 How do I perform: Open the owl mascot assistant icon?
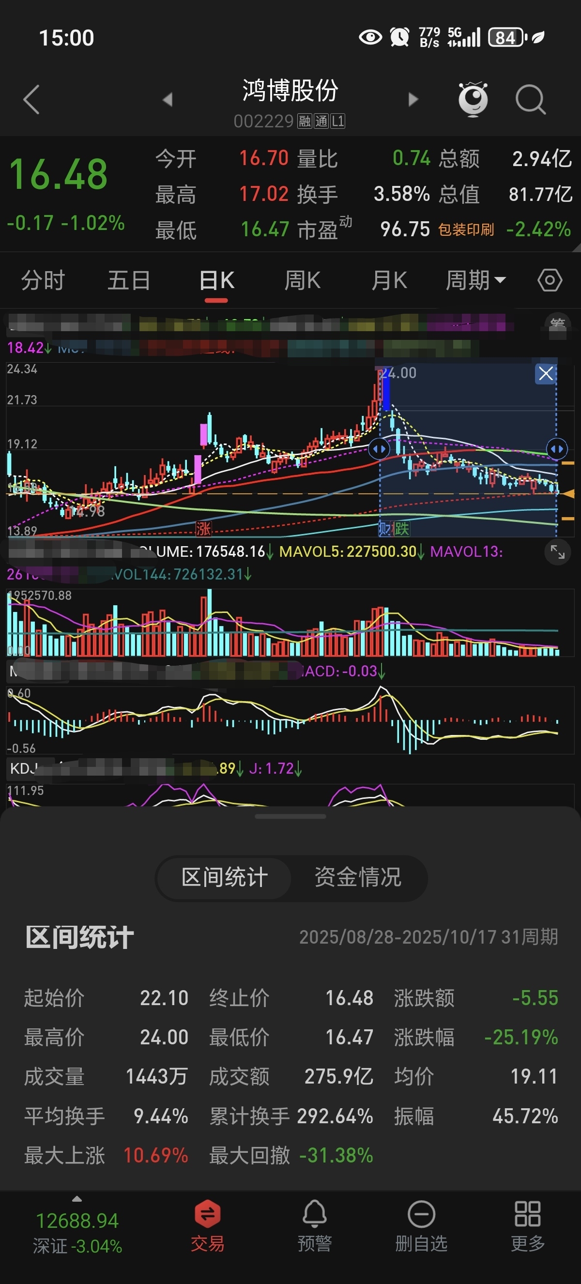473,99
